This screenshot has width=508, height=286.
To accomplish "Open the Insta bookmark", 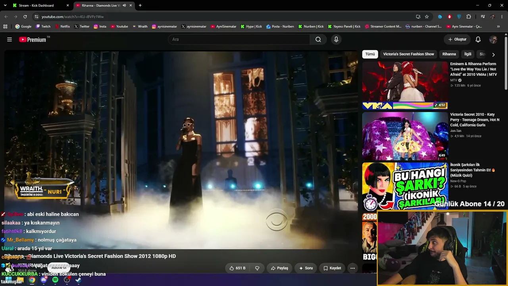I will pyautogui.click(x=100, y=27).
